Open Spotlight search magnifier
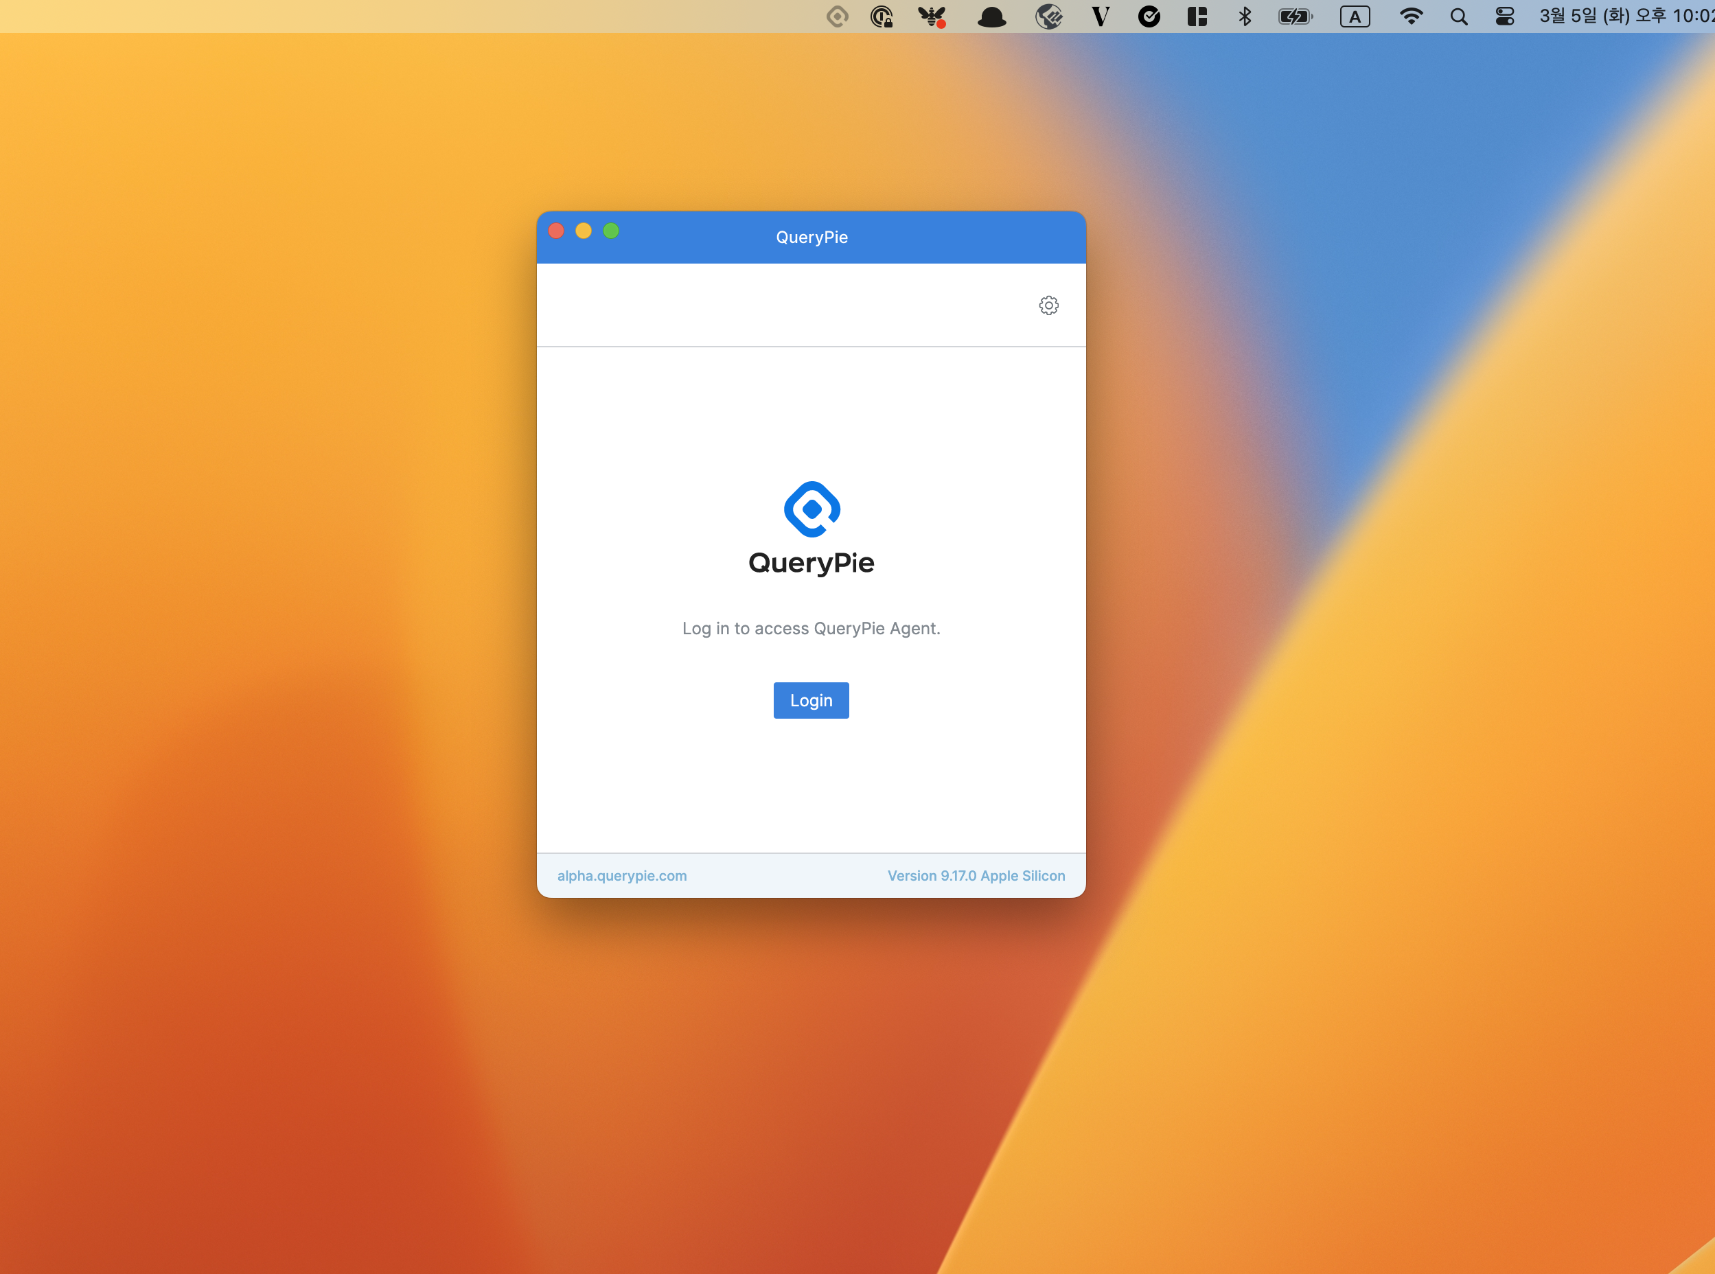This screenshot has height=1274, width=1715. 1458,17
